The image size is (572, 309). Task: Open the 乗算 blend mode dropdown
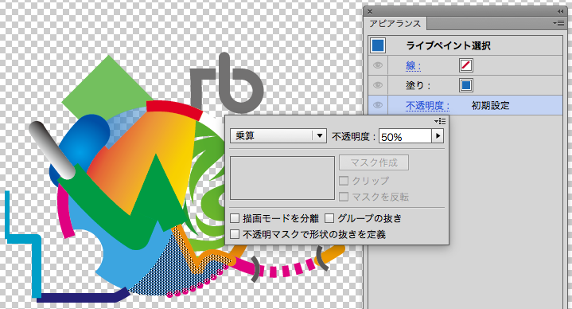pos(278,136)
